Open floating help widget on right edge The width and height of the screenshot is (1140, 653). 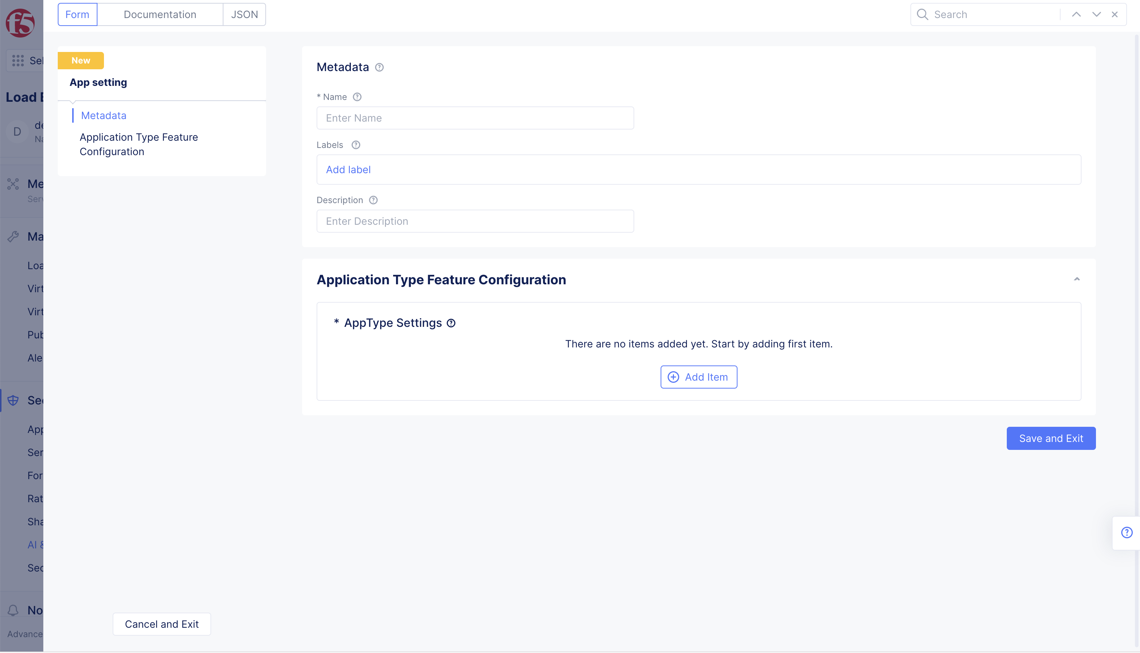tap(1127, 533)
